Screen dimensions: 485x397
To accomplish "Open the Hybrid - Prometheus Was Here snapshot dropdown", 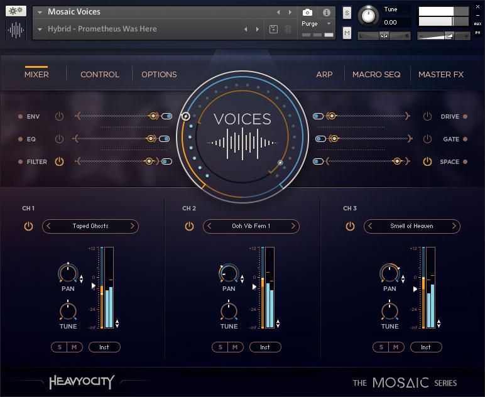I will click(x=40, y=30).
